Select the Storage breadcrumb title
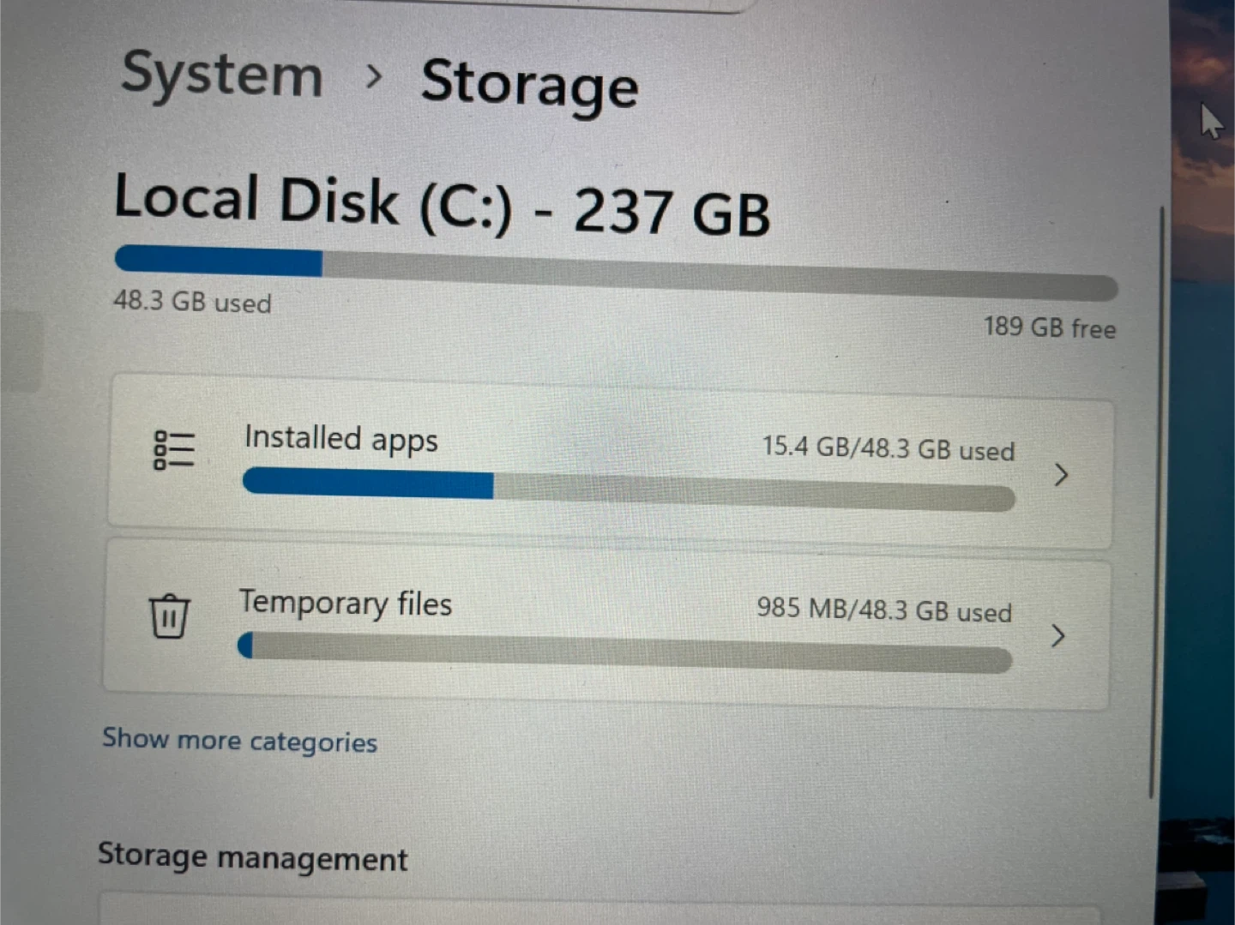Image resolution: width=1235 pixels, height=925 pixels. (x=529, y=84)
